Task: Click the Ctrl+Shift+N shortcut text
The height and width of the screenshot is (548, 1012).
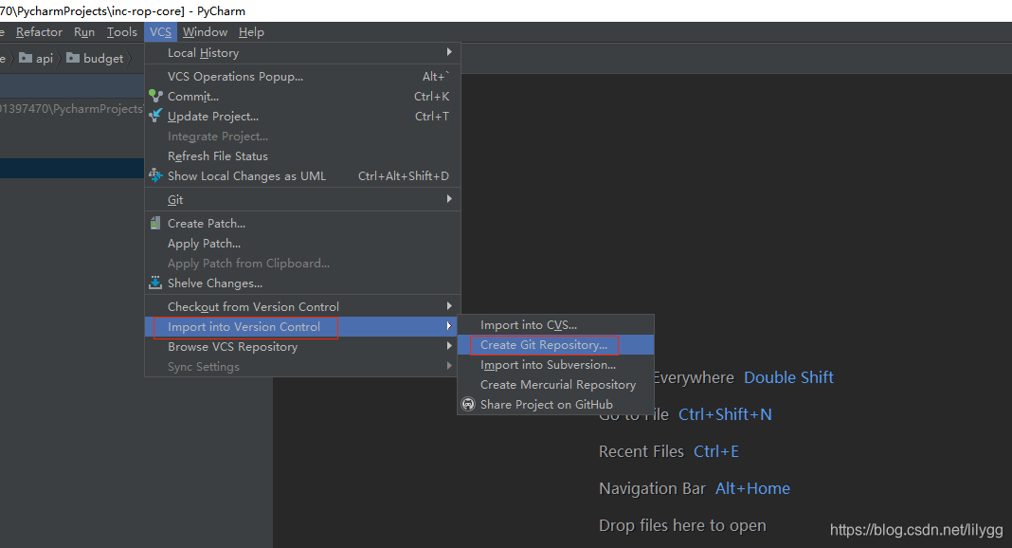Action: coord(725,414)
